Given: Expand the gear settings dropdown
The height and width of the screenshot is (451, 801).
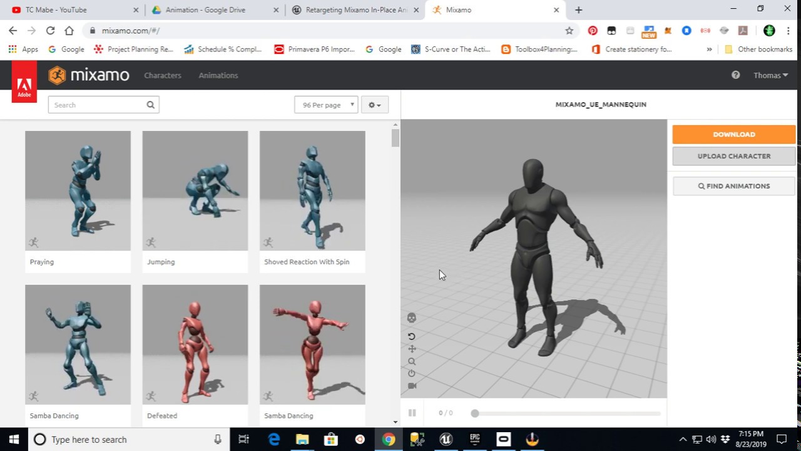Looking at the screenshot, I should 374,105.
